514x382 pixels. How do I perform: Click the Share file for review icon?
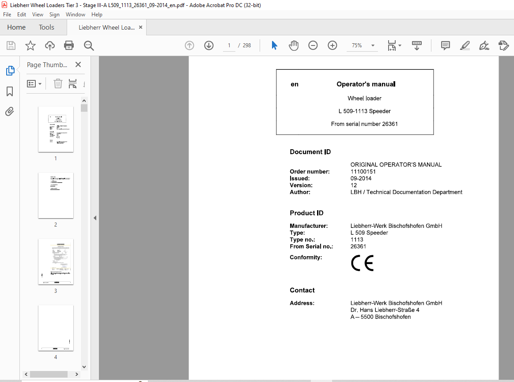click(503, 45)
